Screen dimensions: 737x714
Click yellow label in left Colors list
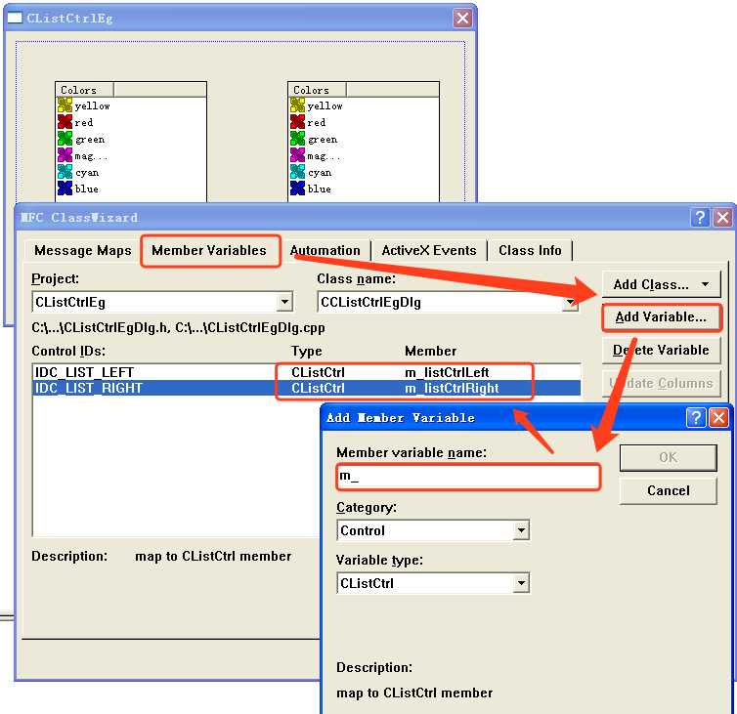click(92, 106)
